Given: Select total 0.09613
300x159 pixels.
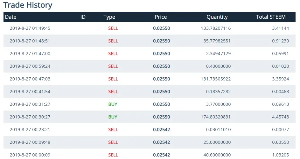Looking at the screenshot, I should [281, 104].
